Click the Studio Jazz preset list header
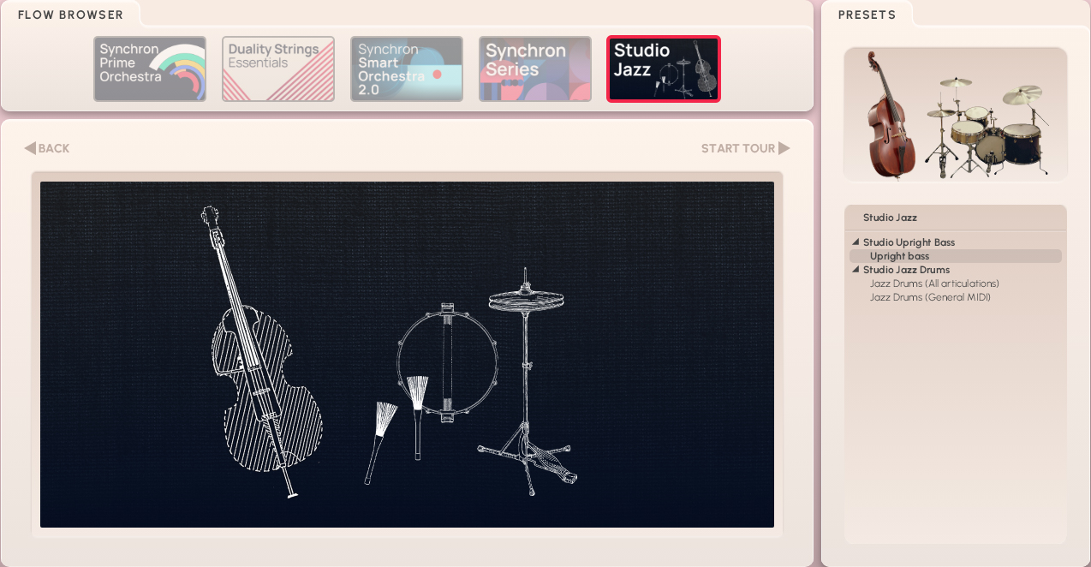The image size is (1091, 567). pos(956,218)
